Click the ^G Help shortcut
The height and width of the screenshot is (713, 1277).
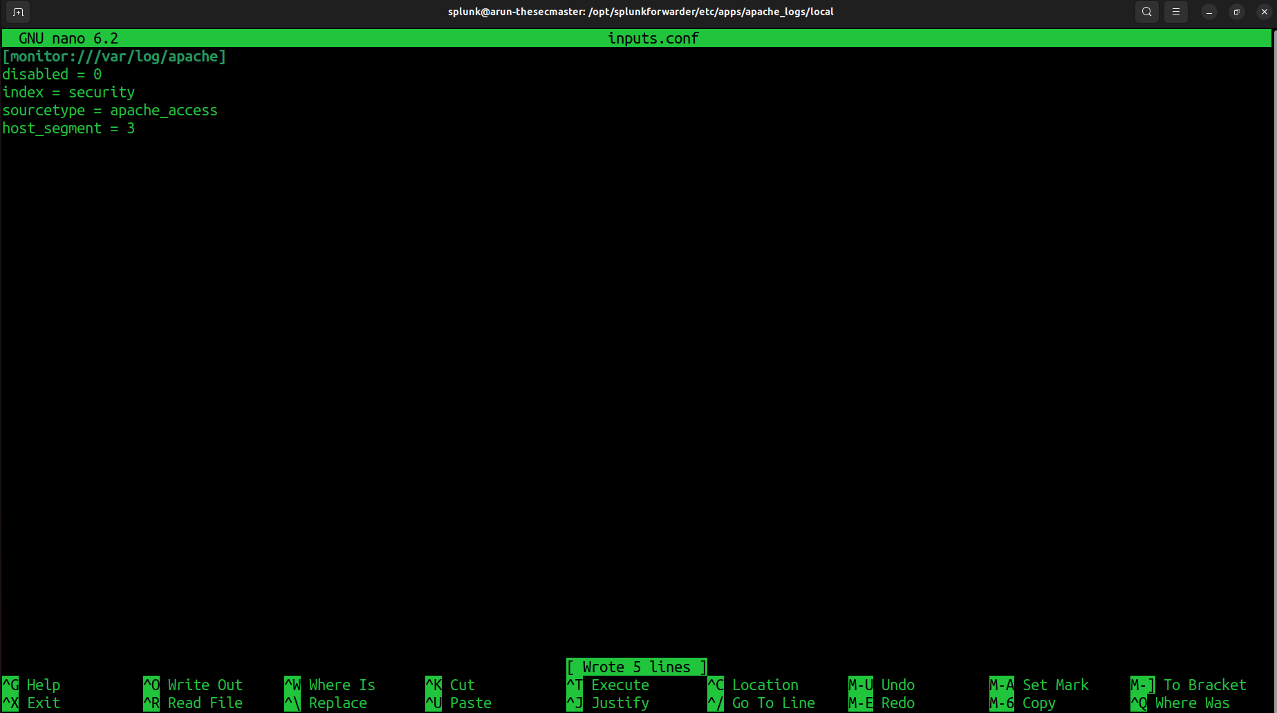click(32, 685)
